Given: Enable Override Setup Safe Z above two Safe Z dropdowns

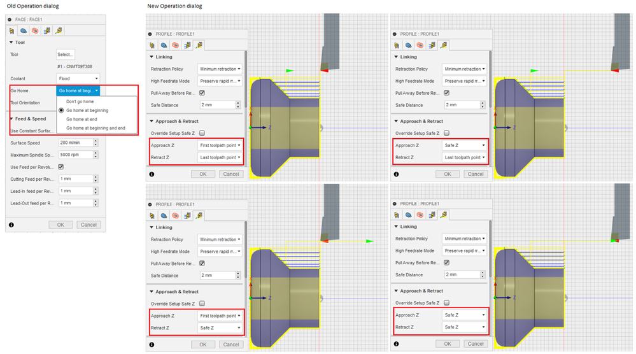Looking at the screenshot, I should [x=446, y=303].
